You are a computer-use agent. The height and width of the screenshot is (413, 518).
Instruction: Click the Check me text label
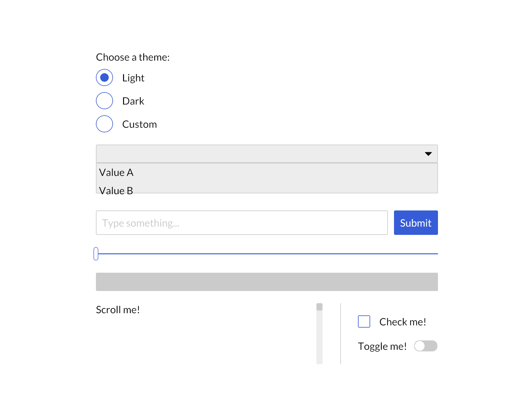point(403,321)
